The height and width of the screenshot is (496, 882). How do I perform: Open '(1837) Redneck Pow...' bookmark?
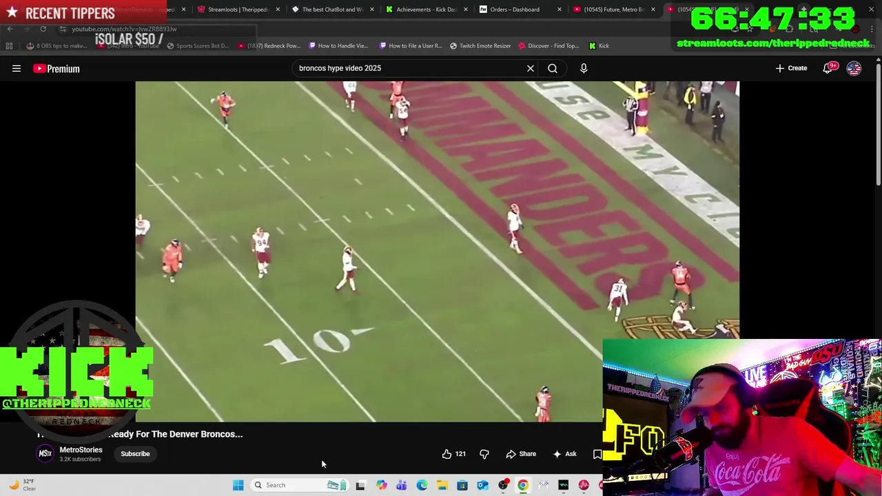269,46
